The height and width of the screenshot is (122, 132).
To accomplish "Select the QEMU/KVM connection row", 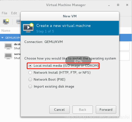I will coord(10,38).
